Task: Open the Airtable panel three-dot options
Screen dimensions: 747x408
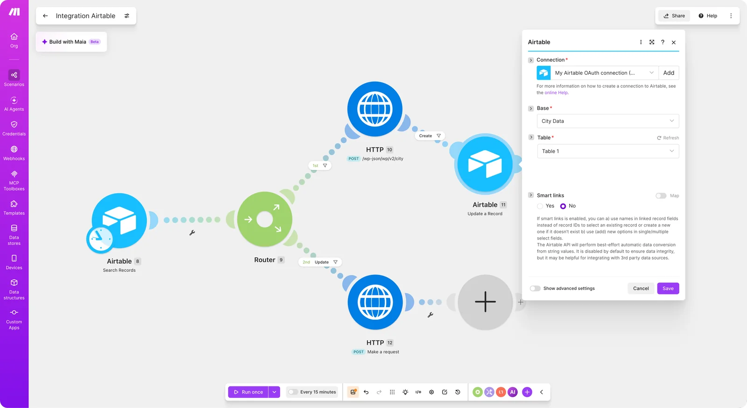Action: click(641, 42)
